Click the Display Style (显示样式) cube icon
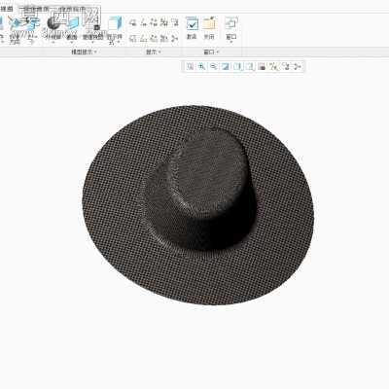This screenshot has height=389, width=389. (115, 23)
